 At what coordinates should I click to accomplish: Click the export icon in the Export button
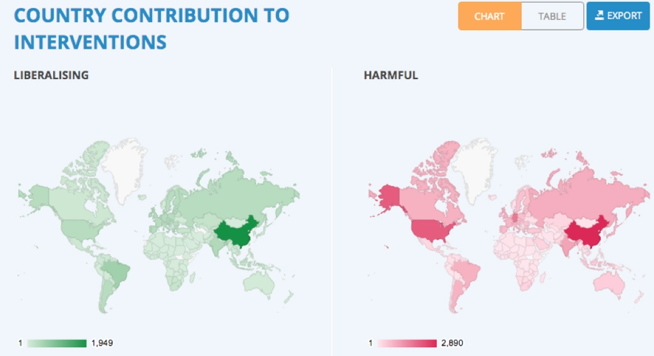click(599, 15)
